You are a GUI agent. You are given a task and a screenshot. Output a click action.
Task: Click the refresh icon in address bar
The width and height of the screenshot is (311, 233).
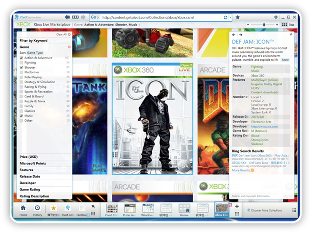(226, 17)
